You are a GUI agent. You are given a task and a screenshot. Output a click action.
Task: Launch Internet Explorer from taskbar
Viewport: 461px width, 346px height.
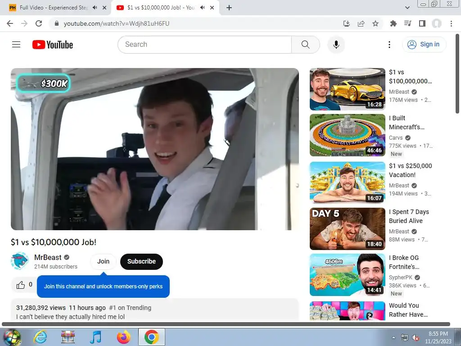(40, 337)
